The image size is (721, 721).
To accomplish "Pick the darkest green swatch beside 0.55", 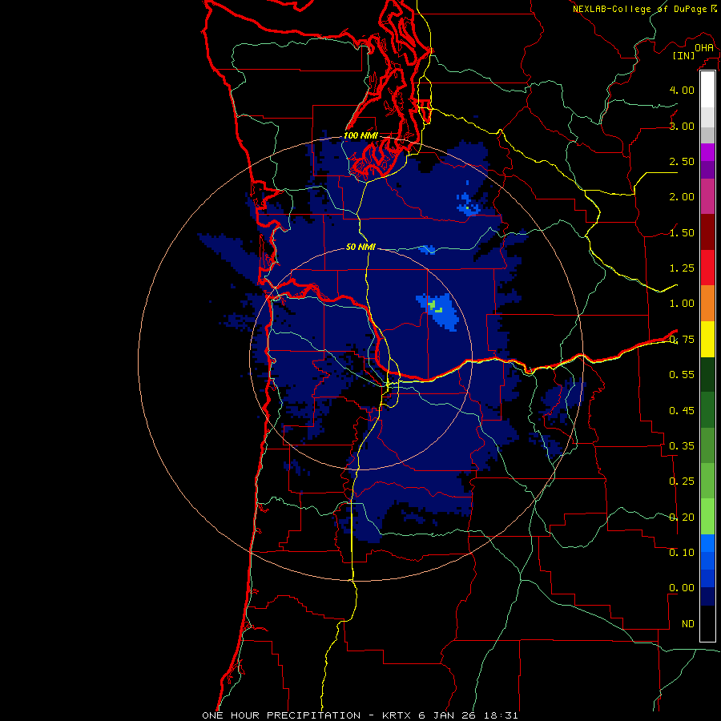I will click(707, 374).
